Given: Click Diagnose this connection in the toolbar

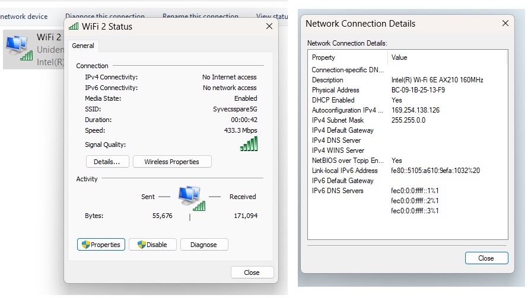Looking at the screenshot, I should 105,17.
